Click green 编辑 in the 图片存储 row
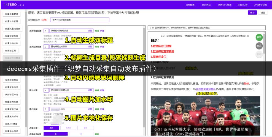Screen dimensions: 272x137 point(97,109)
